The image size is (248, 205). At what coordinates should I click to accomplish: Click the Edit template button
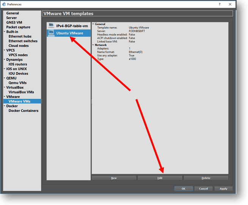click(160, 178)
